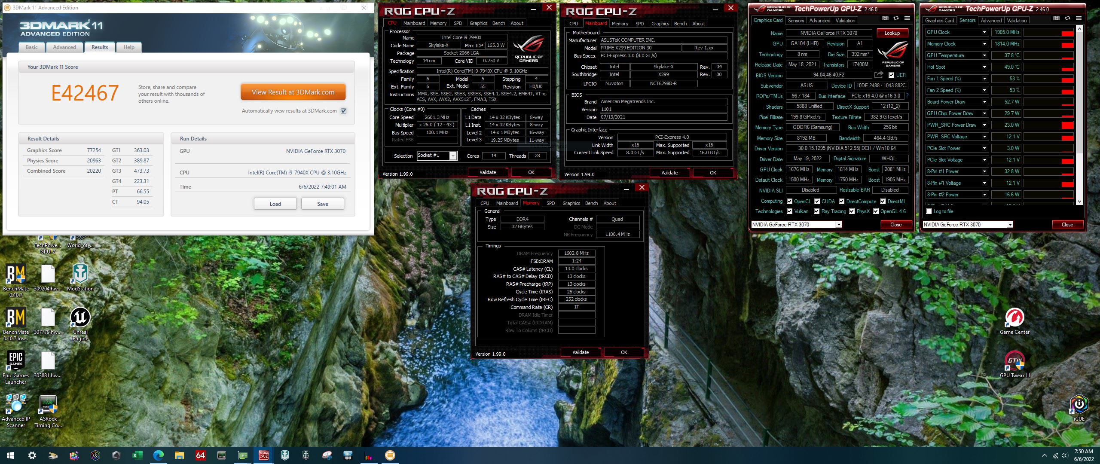The height and width of the screenshot is (464, 1100).
Task: Click the Lookup button in GPU-Z
Action: coord(892,33)
